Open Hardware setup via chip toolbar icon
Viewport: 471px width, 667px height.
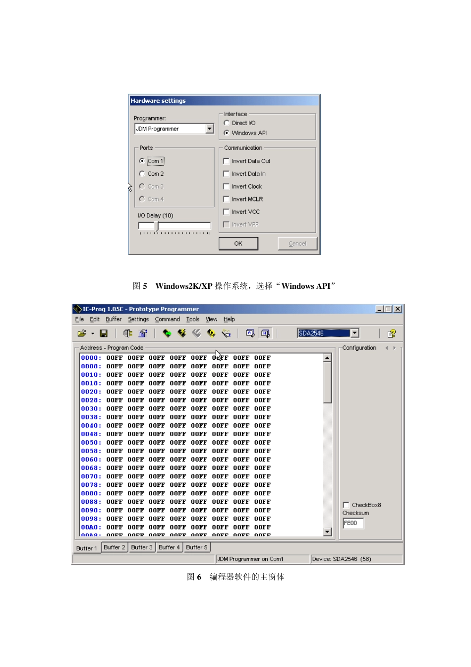coord(128,333)
